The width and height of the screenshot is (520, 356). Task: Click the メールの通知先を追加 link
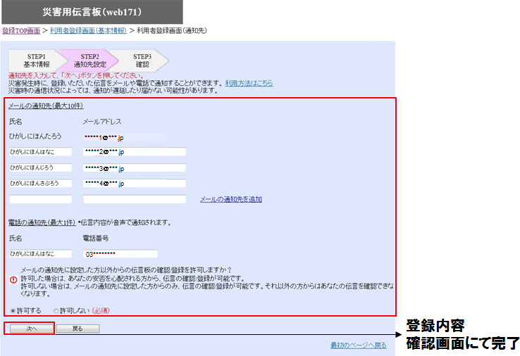pyautogui.click(x=230, y=199)
